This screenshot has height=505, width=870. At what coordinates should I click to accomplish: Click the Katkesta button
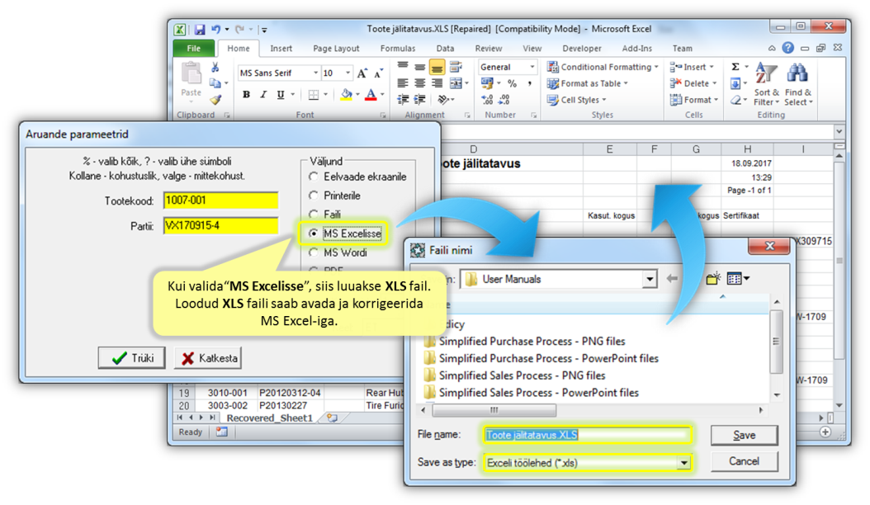209,358
